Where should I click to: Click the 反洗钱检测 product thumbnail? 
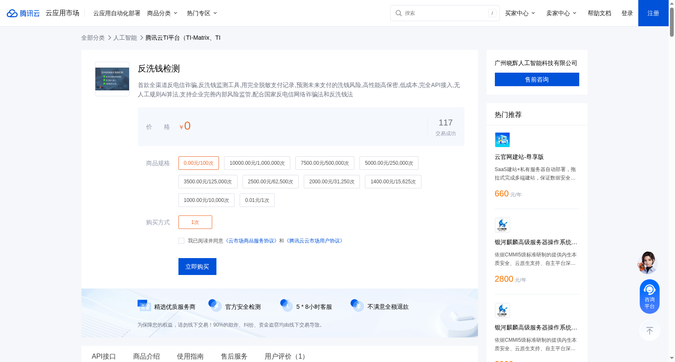(112, 79)
